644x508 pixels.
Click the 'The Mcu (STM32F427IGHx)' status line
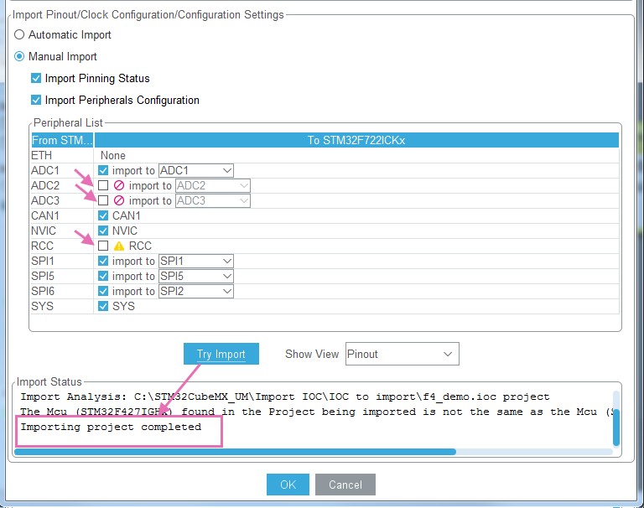316,412
